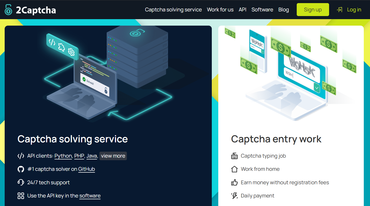The width and height of the screenshot is (370, 206).
Task: Click the 'Captcha typing job' text
Action: [263, 156]
